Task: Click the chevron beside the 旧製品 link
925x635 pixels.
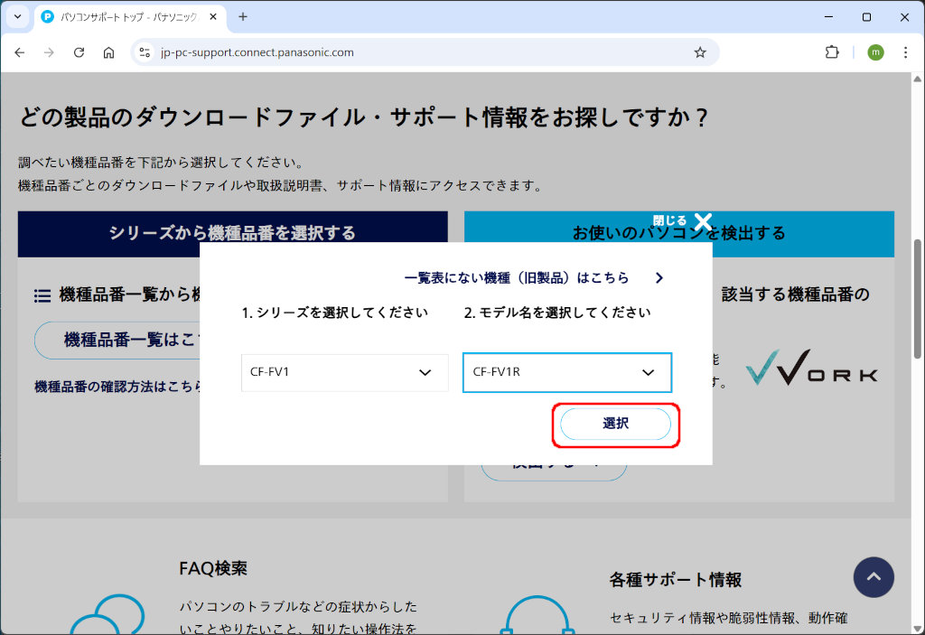Action: pos(659,278)
